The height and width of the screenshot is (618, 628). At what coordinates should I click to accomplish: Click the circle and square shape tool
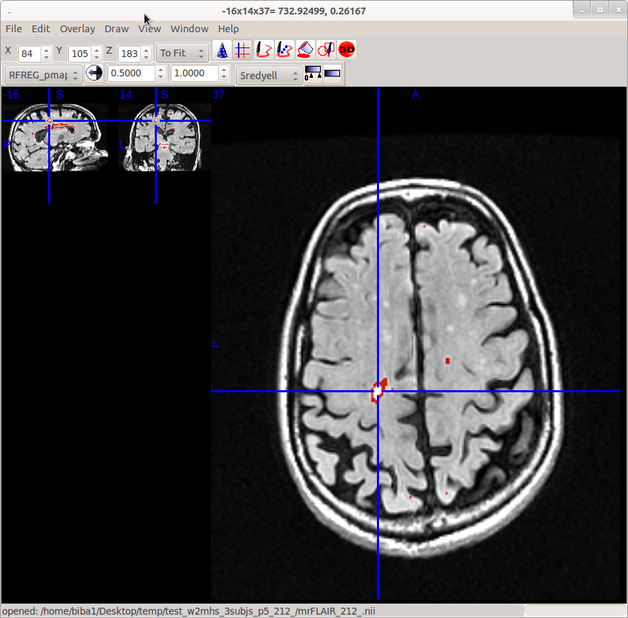[x=326, y=50]
